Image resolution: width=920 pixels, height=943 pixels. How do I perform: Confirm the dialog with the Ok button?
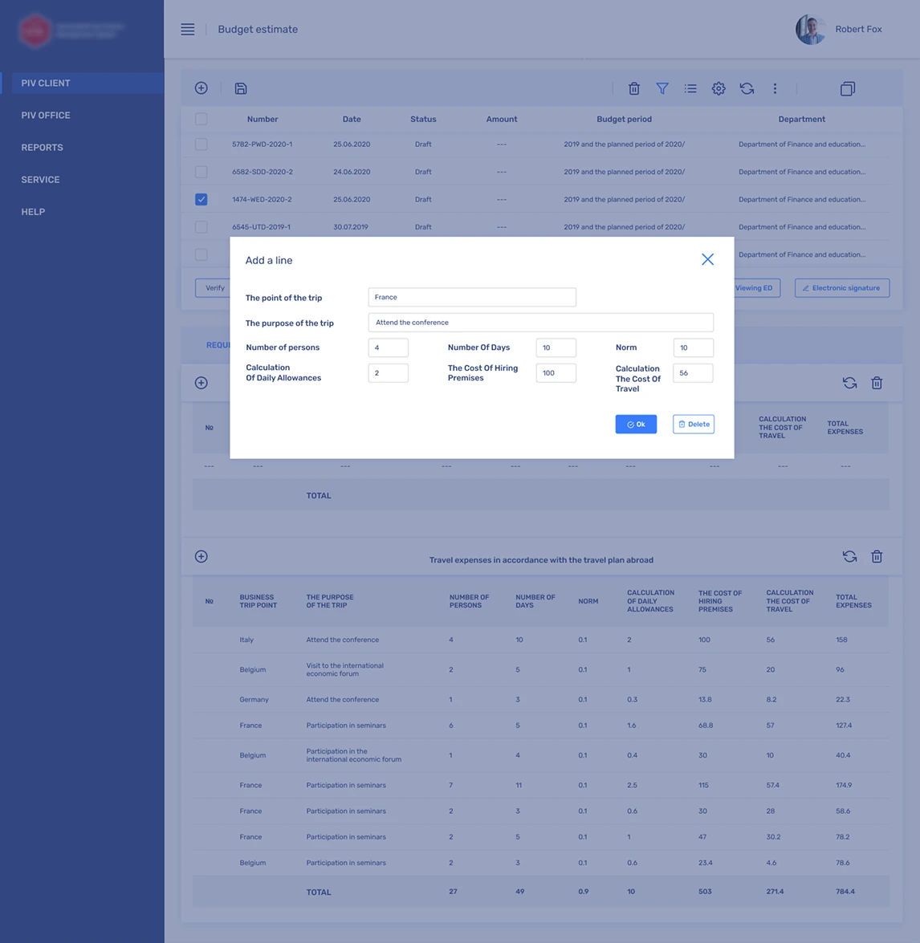click(636, 424)
